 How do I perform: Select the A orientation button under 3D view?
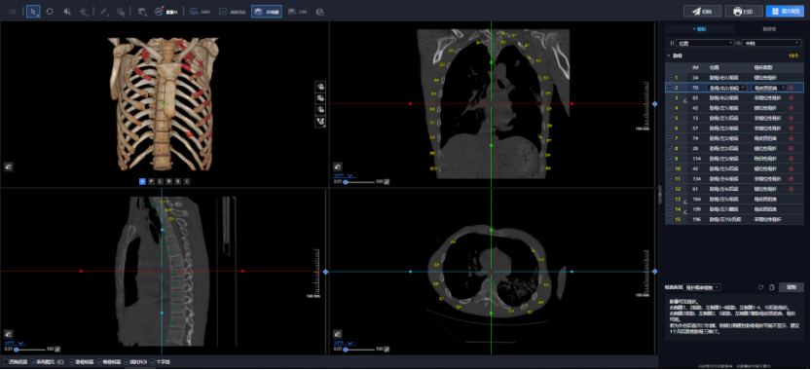142,182
